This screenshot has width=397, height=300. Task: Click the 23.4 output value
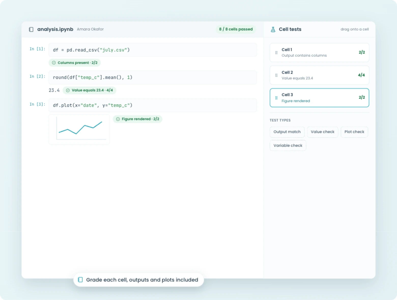(x=54, y=90)
